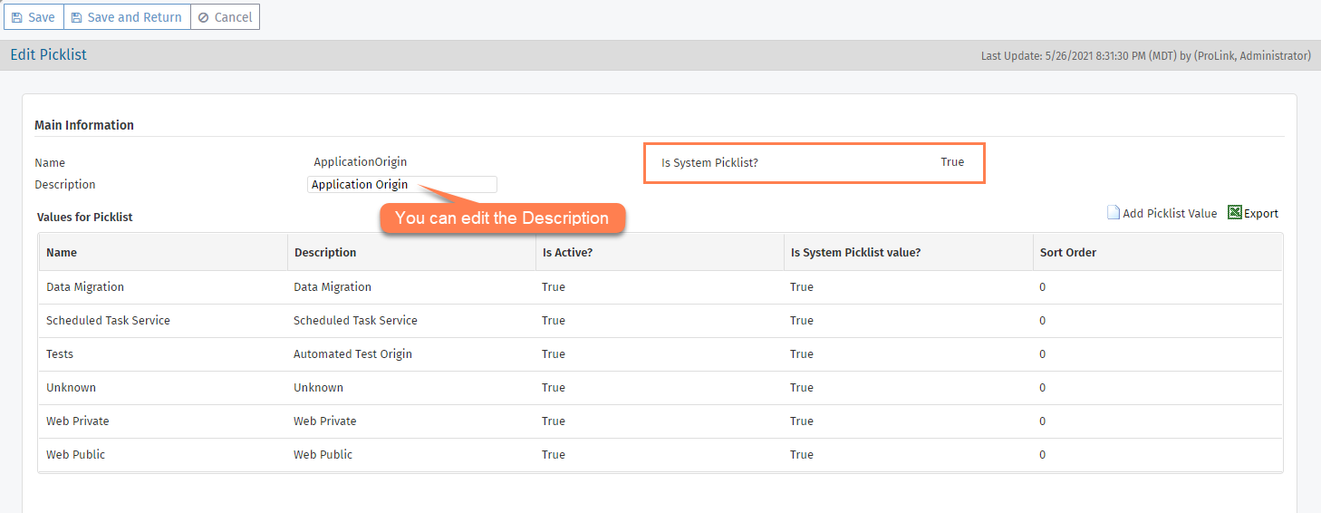Click the Is System Picklist value? header
Screen dimensions: 1321x513
pos(855,253)
